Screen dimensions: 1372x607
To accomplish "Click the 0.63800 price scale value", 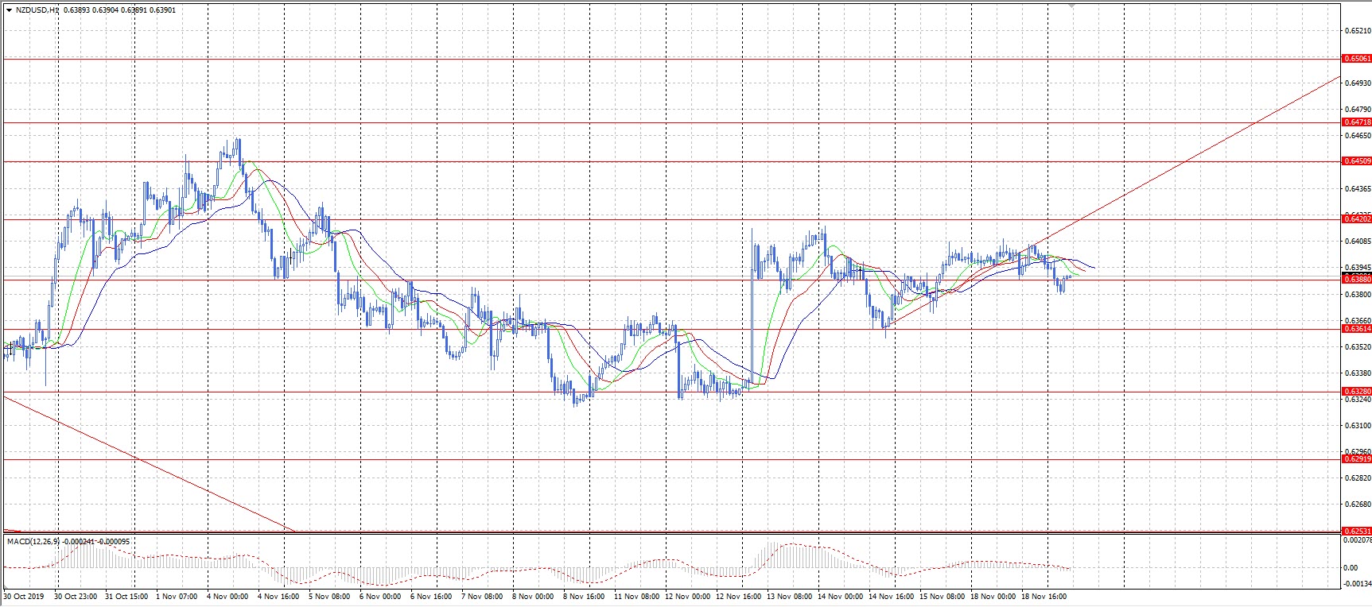I will pos(1358,294).
